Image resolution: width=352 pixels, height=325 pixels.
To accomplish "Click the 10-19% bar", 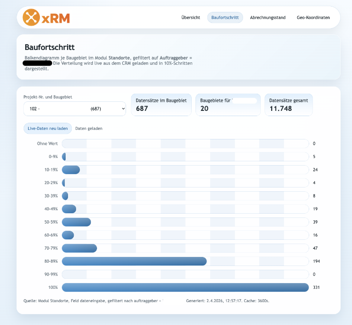I will [71, 170].
